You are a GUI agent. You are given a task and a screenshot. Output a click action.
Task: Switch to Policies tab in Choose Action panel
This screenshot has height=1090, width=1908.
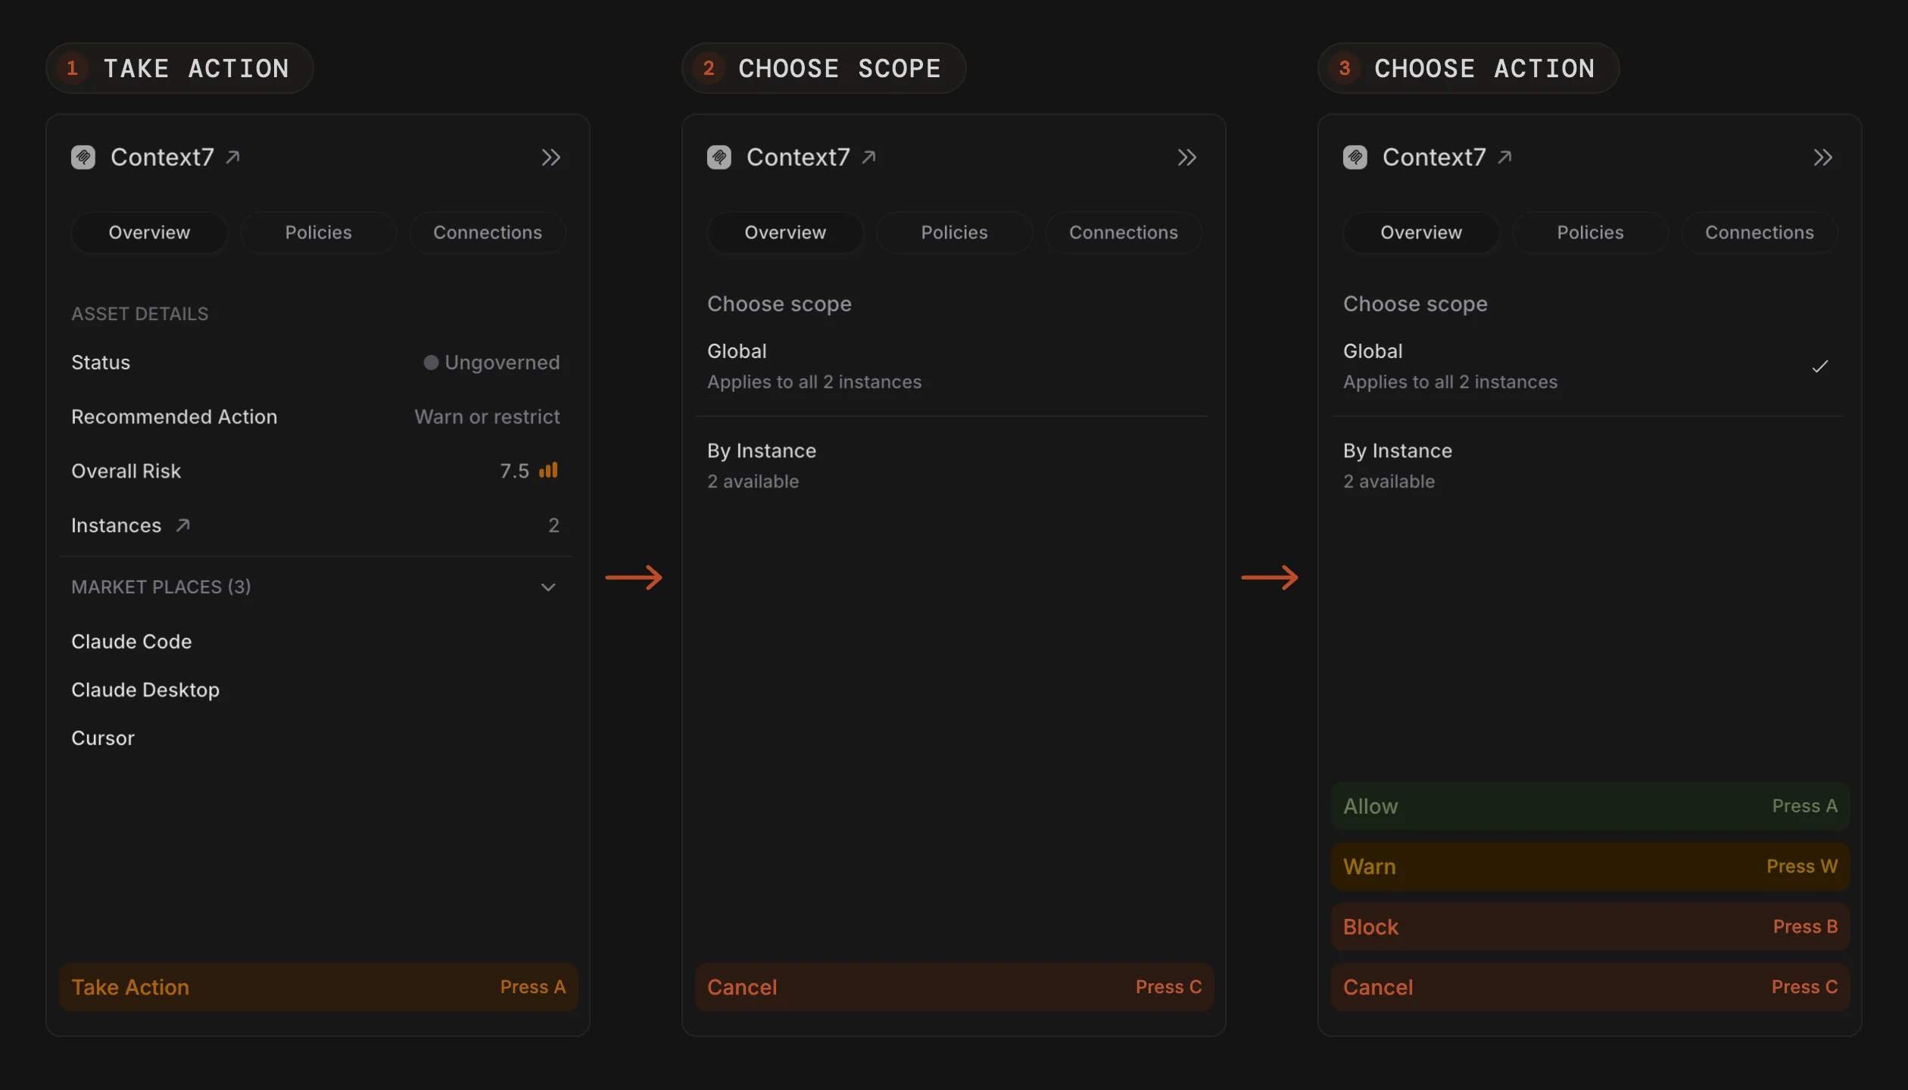tap(1590, 232)
